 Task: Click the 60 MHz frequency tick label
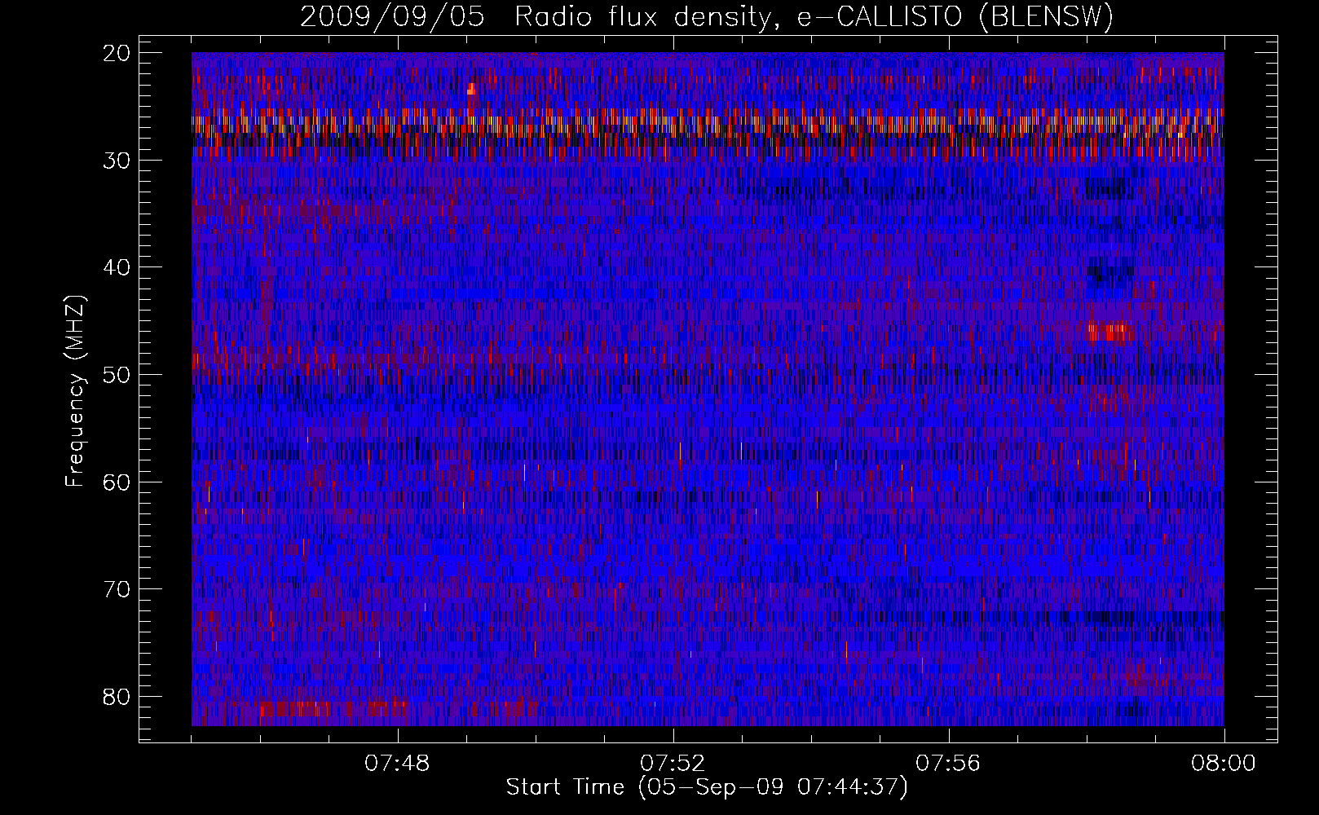tap(117, 482)
